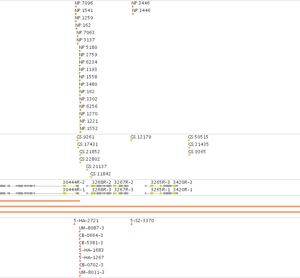Click the 3265R-1 transcript label
The image size is (300, 278).
(160, 190)
